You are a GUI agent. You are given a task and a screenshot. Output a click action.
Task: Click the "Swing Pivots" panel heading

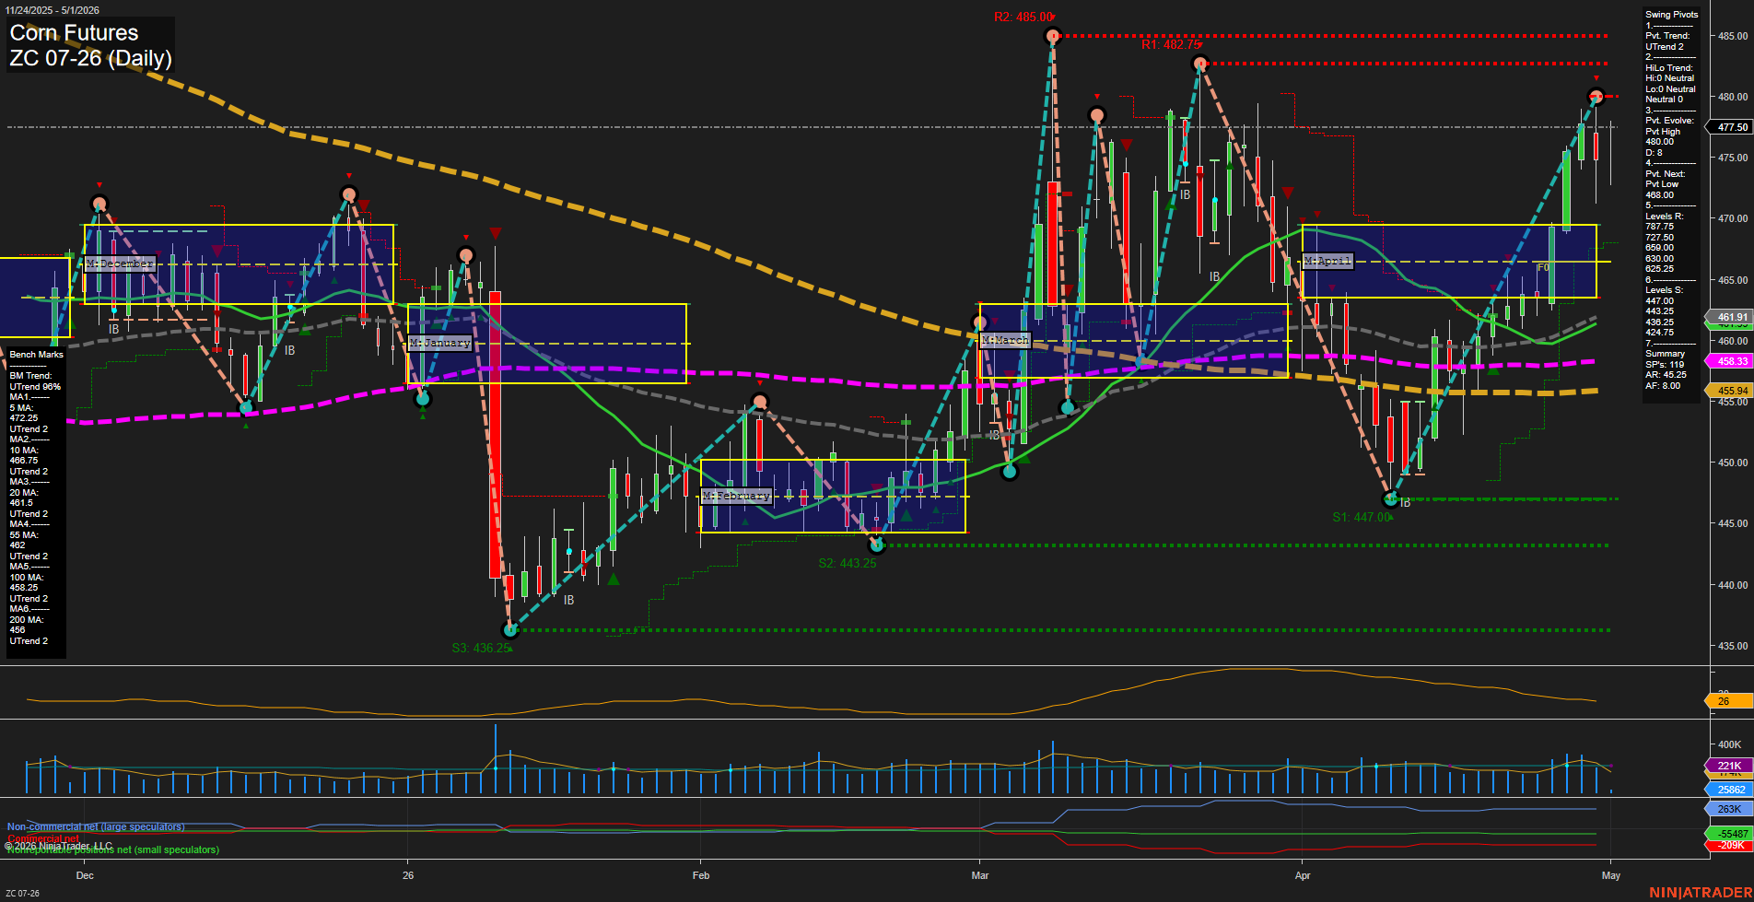pos(1672,15)
